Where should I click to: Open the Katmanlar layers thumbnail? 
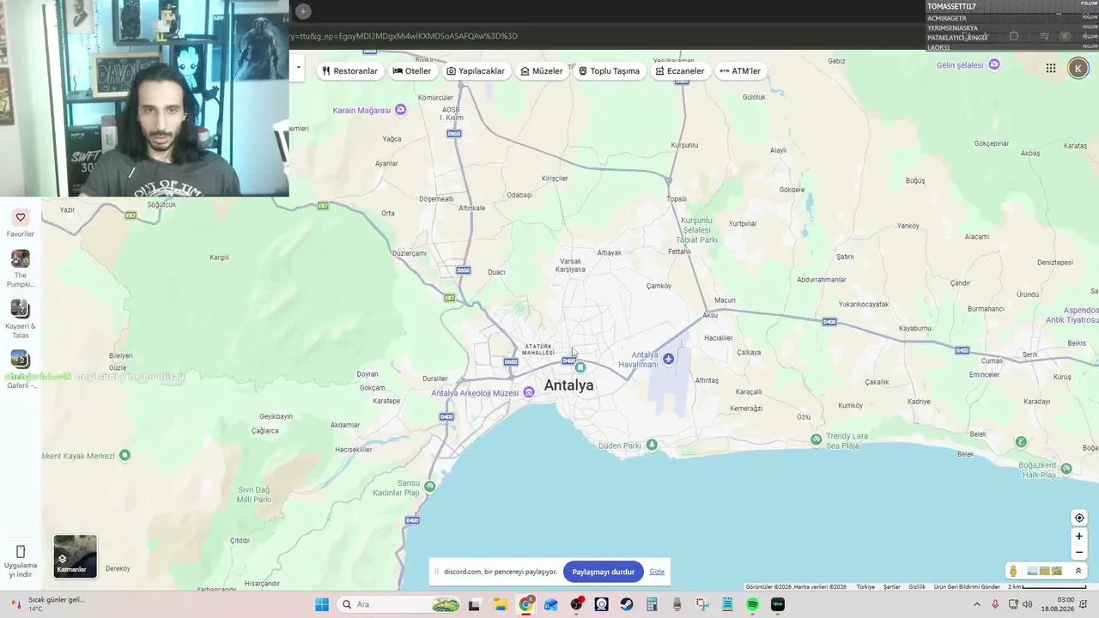76,556
